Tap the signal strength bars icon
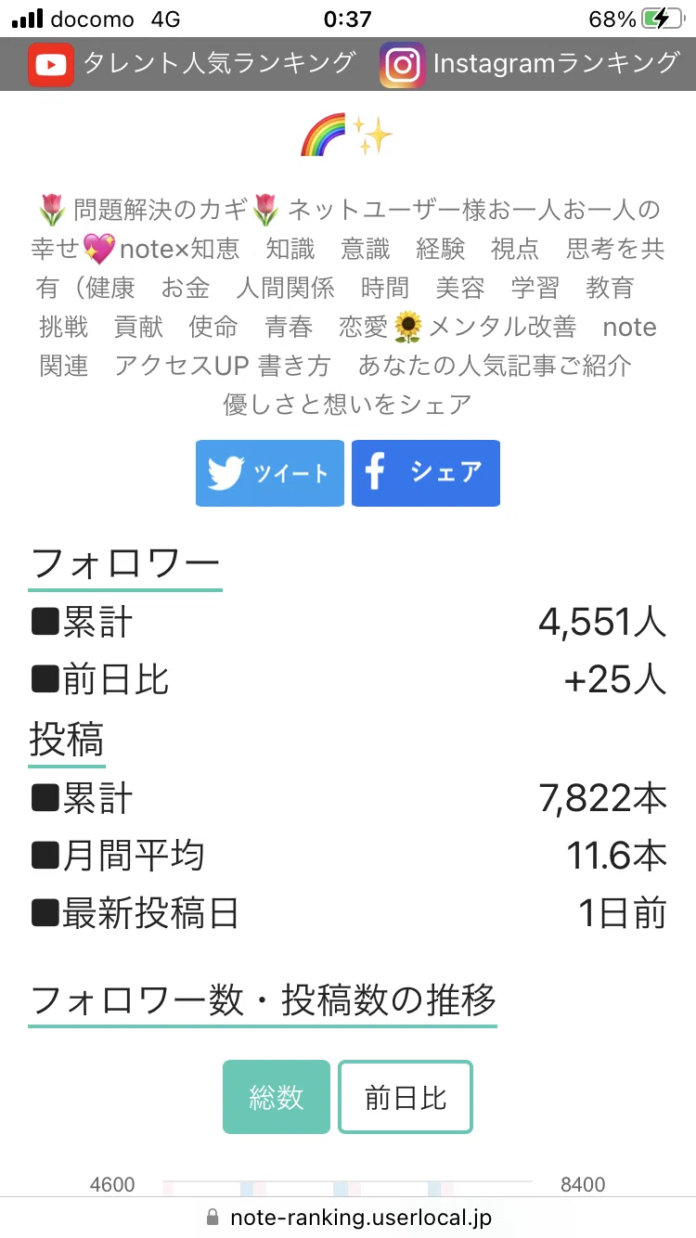Viewport: 696px width, 1238px height. (27, 19)
